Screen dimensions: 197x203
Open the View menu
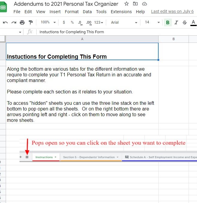point(40,12)
